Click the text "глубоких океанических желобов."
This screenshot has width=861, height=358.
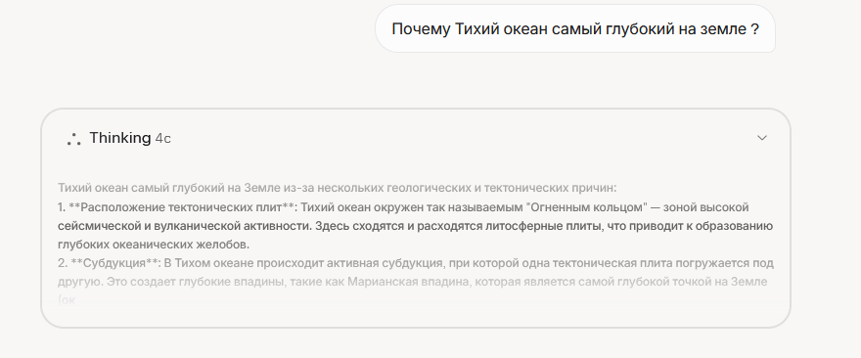pos(154,245)
